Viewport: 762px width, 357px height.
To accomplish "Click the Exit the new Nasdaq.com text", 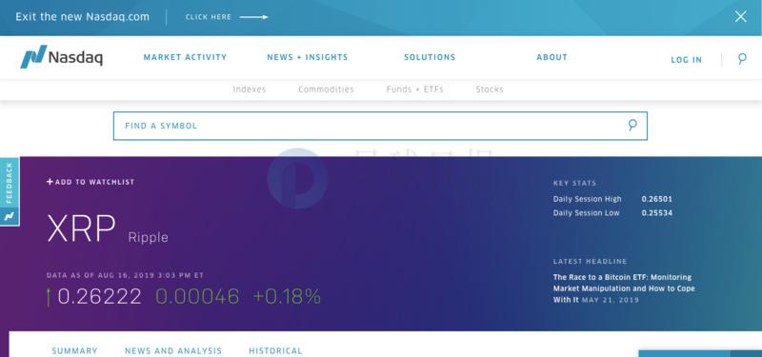I will click(x=83, y=17).
